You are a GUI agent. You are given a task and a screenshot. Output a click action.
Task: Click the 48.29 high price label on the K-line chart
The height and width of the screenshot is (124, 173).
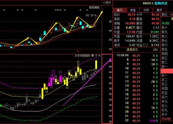[x=89, y=15]
